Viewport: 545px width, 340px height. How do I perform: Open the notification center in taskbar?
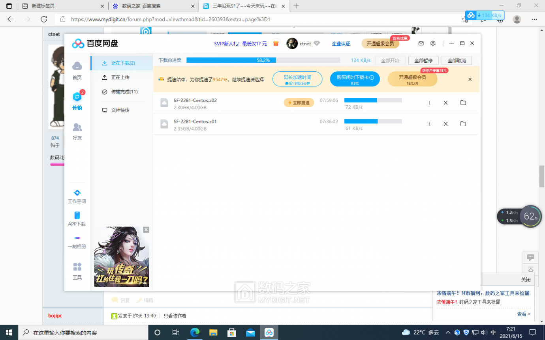(x=532, y=333)
